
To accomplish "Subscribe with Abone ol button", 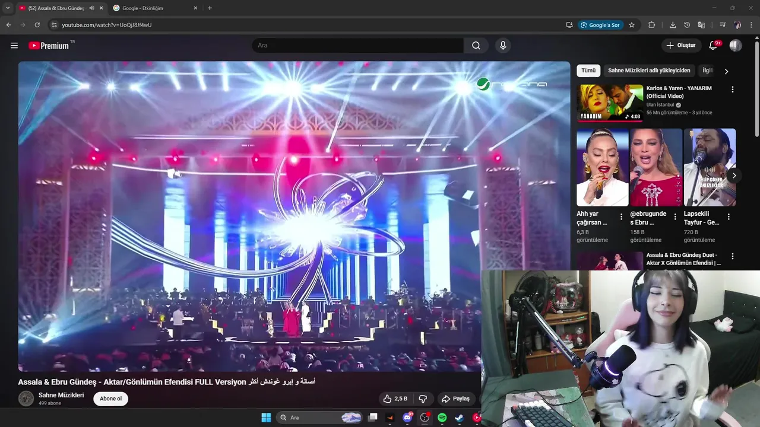I will [x=110, y=399].
